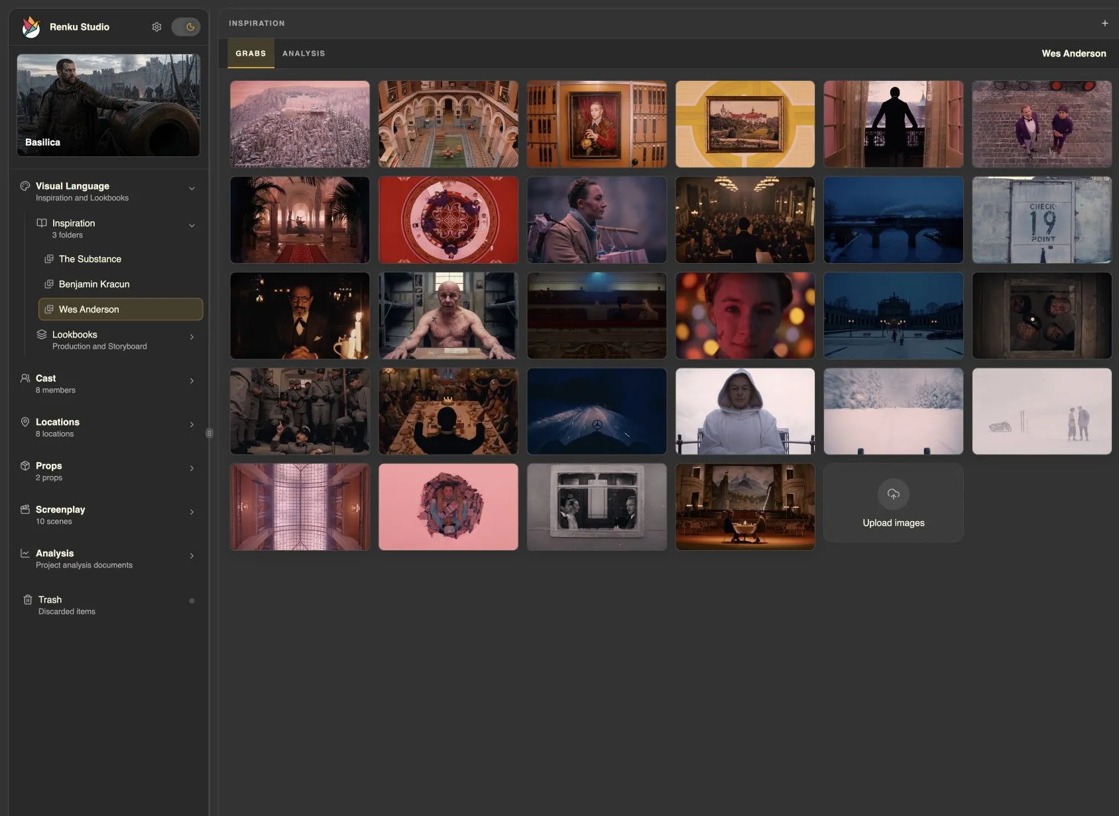Expand the Locations section chevron
The image size is (1119, 816).
tap(192, 425)
